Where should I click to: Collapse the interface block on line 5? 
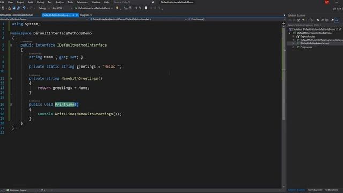click(x=11, y=45)
